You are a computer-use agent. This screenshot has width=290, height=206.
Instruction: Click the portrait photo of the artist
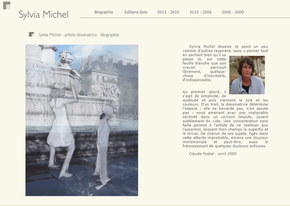(x=247, y=75)
